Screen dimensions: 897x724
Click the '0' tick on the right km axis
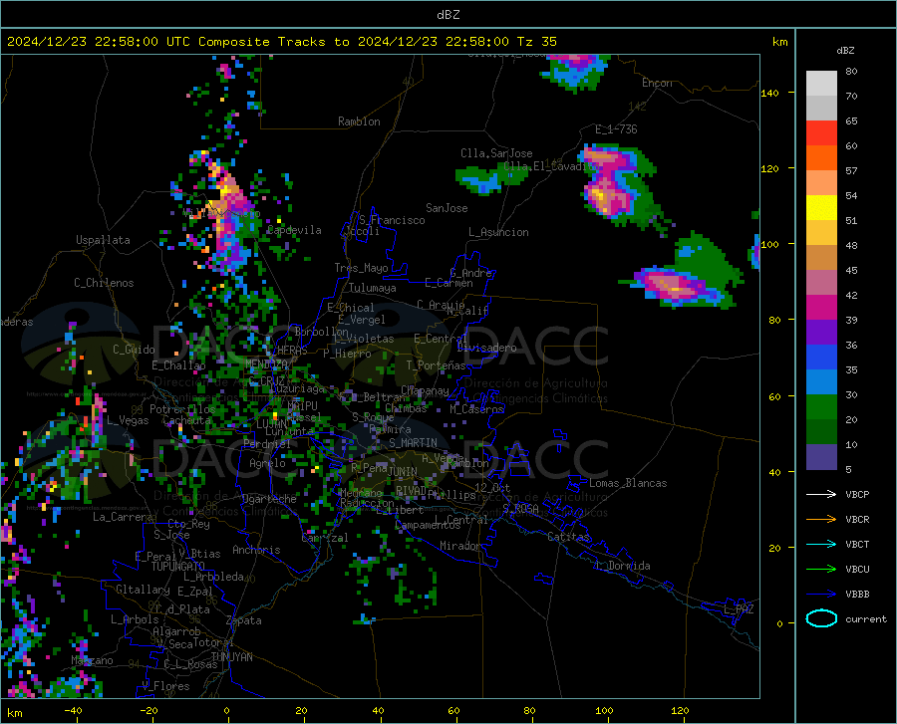[x=779, y=623]
